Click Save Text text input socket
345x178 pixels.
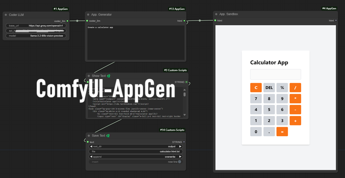click(x=87, y=142)
